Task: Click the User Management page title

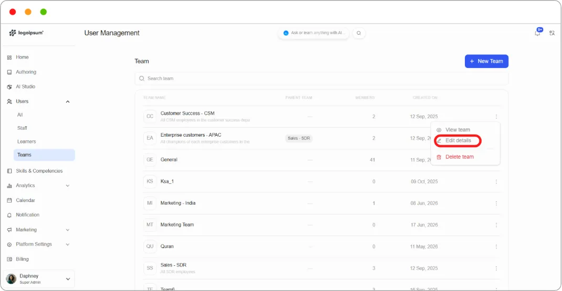Action: [112, 33]
